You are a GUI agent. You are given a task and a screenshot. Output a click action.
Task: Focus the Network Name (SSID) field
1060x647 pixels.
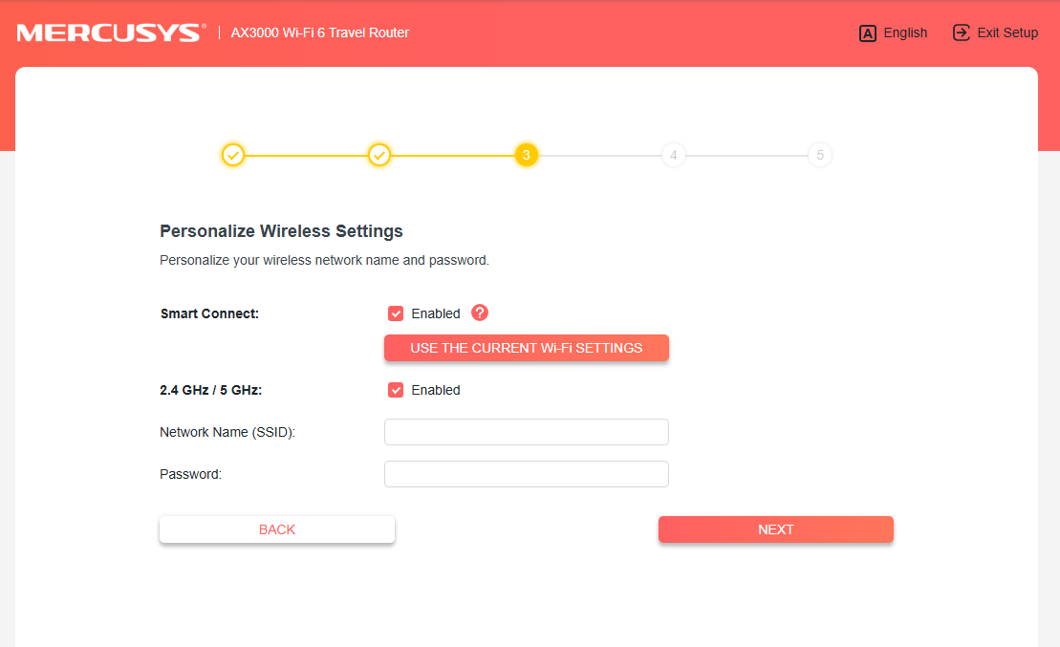526,432
